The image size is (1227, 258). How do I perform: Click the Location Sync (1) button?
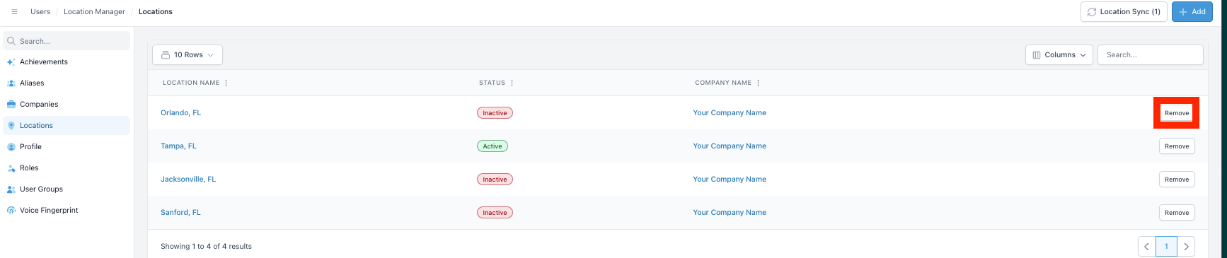1124,12
